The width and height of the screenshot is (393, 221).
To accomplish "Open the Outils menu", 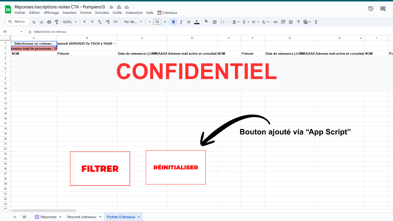I will tap(117, 13).
